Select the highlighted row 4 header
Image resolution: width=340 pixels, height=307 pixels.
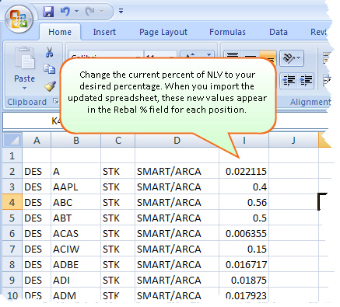[x=12, y=202]
